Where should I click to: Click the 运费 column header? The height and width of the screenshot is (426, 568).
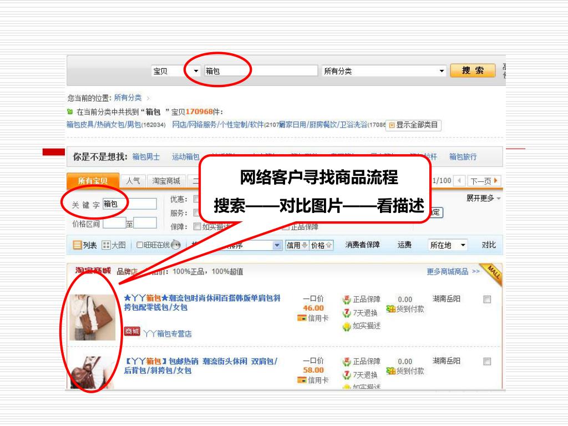pos(404,245)
